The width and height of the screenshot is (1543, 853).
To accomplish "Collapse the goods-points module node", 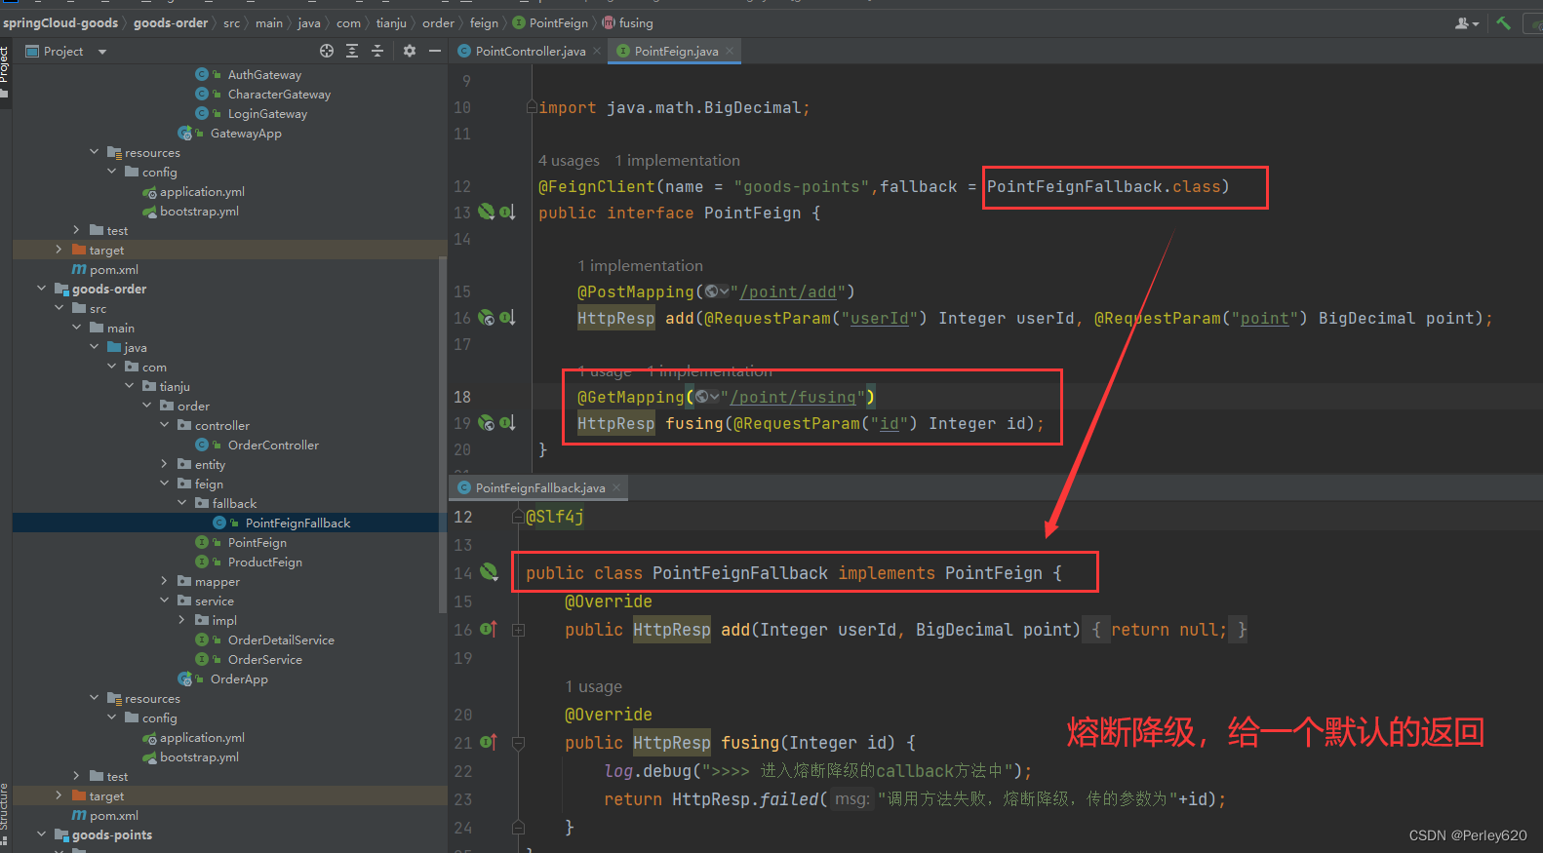I will pyautogui.click(x=41, y=834).
